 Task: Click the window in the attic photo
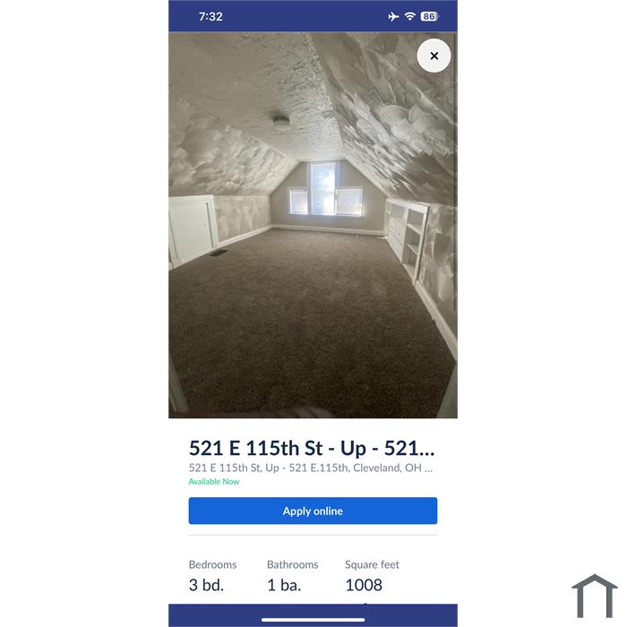coord(325,188)
